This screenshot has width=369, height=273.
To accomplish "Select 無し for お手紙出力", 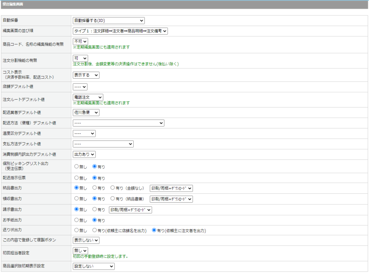I will [76, 220].
